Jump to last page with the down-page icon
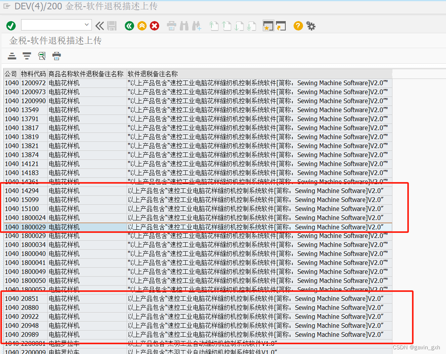This screenshot has height=354, width=446. [x=252, y=26]
